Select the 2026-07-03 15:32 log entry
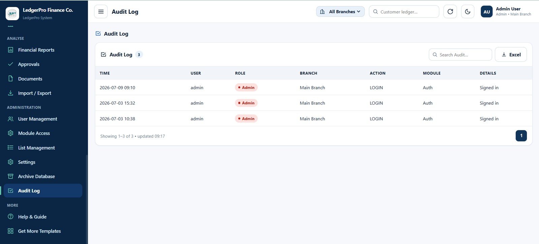The image size is (539, 244). coord(314,103)
